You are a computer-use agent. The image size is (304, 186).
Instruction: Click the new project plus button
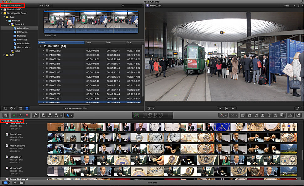coord(15,183)
